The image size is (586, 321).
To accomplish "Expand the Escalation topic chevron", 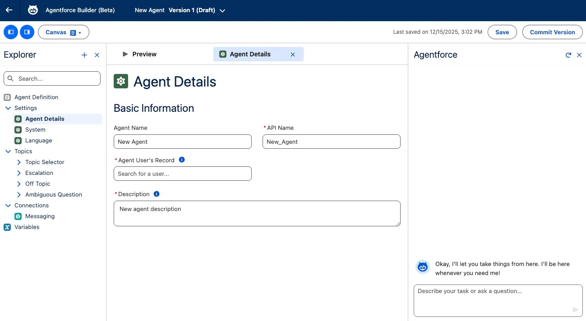I will [x=19, y=173].
